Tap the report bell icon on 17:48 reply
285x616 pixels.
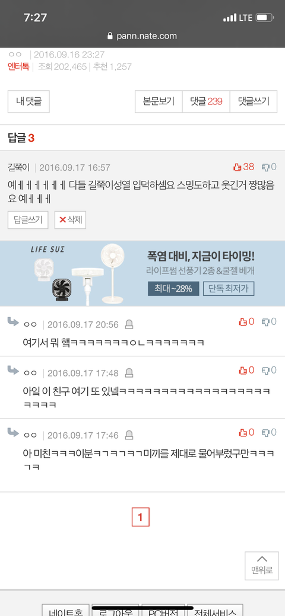tap(129, 373)
